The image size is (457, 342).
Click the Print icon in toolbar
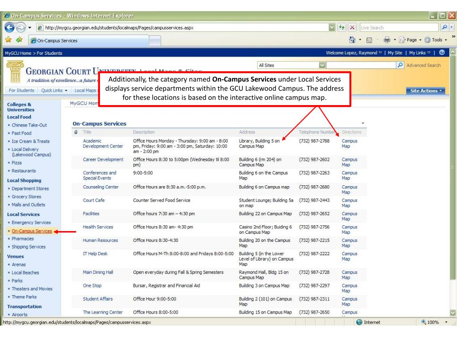[x=387, y=40]
